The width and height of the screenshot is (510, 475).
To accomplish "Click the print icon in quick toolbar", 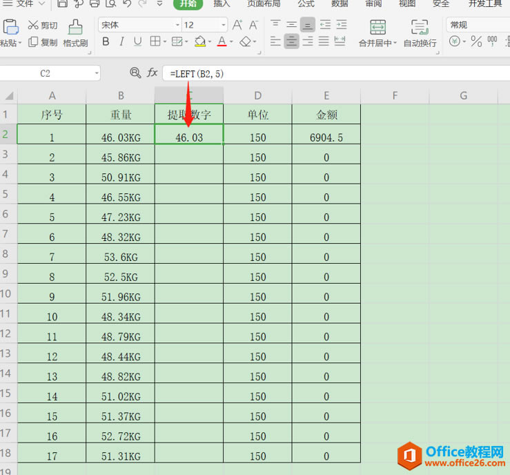I will point(95,3).
